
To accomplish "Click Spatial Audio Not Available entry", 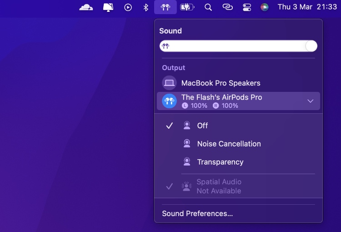I will (x=238, y=187).
